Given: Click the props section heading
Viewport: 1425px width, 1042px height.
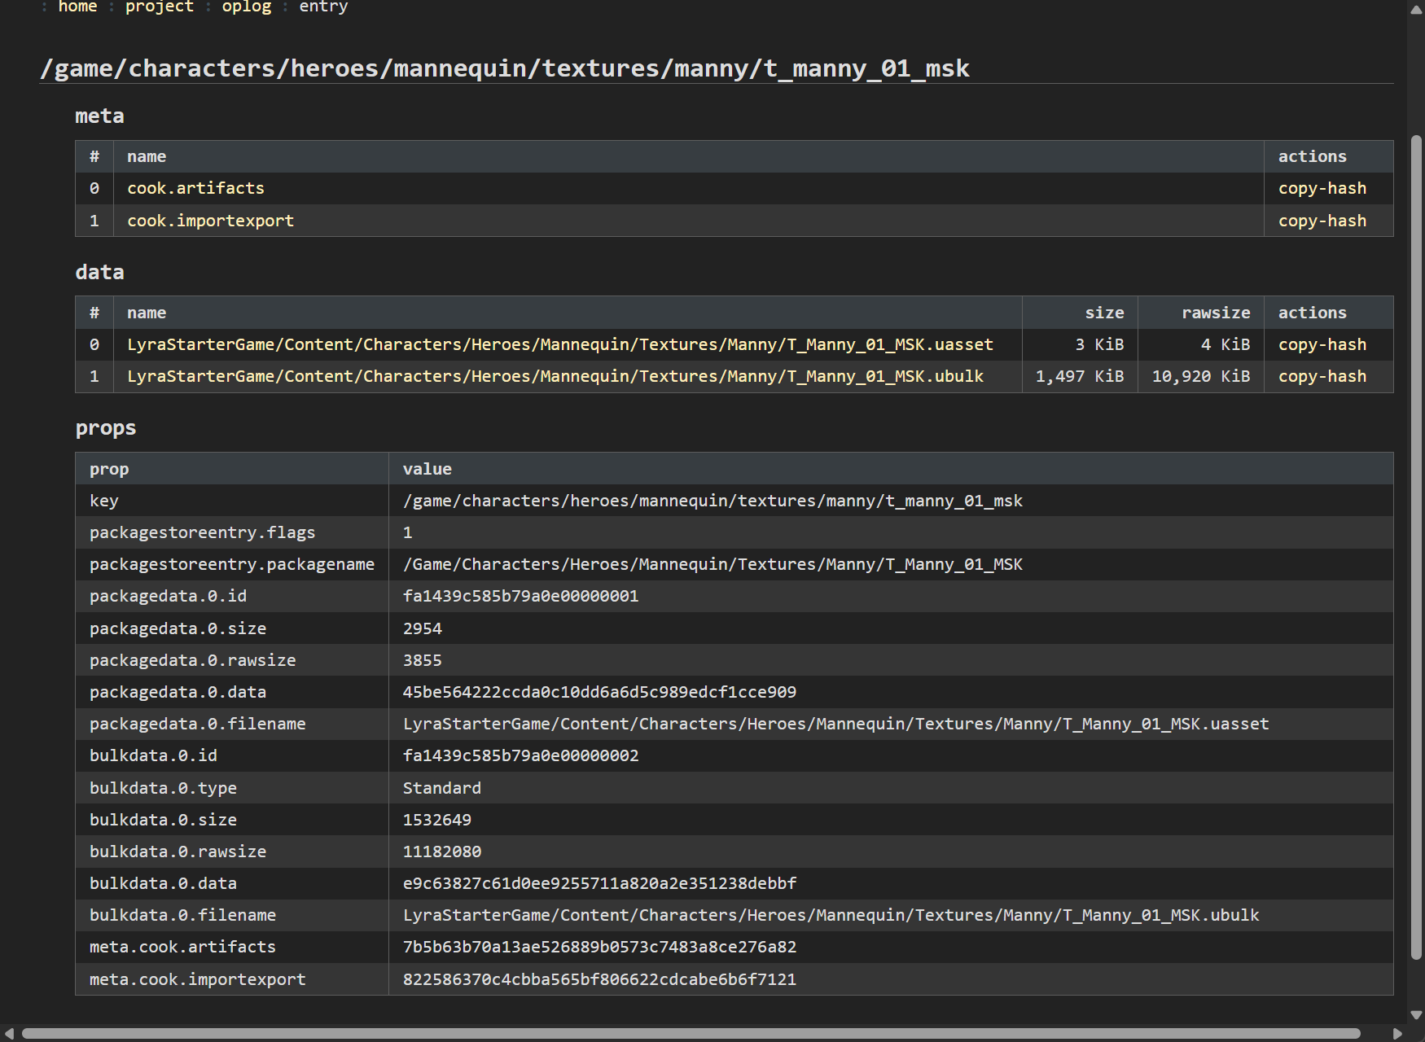Looking at the screenshot, I should pyautogui.click(x=105, y=428).
